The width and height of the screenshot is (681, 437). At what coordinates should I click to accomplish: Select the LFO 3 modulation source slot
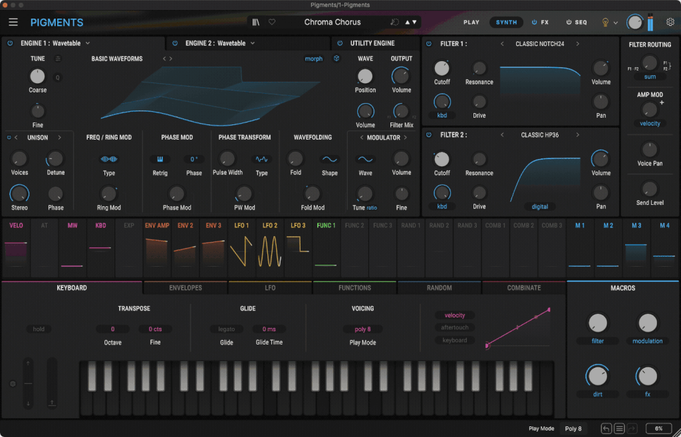pos(298,248)
